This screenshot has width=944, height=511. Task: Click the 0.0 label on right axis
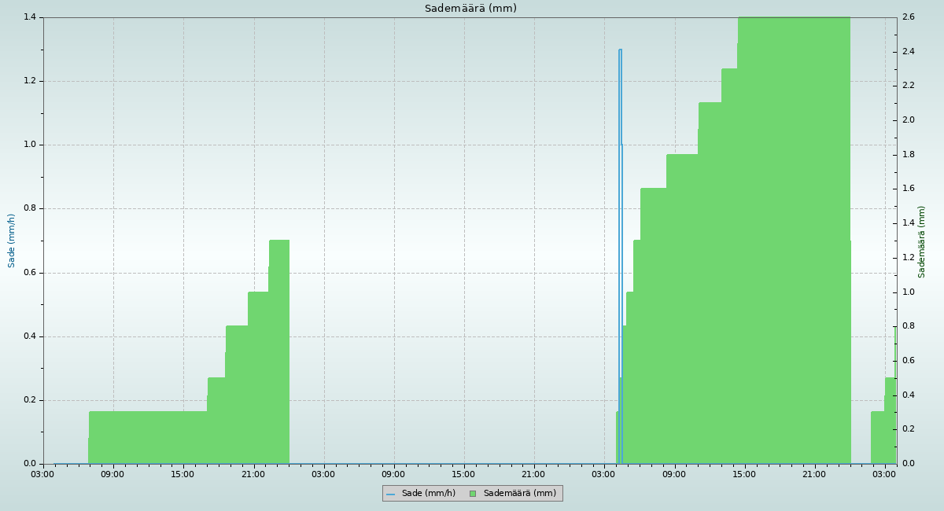pyautogui.click(x=908, y=464)
